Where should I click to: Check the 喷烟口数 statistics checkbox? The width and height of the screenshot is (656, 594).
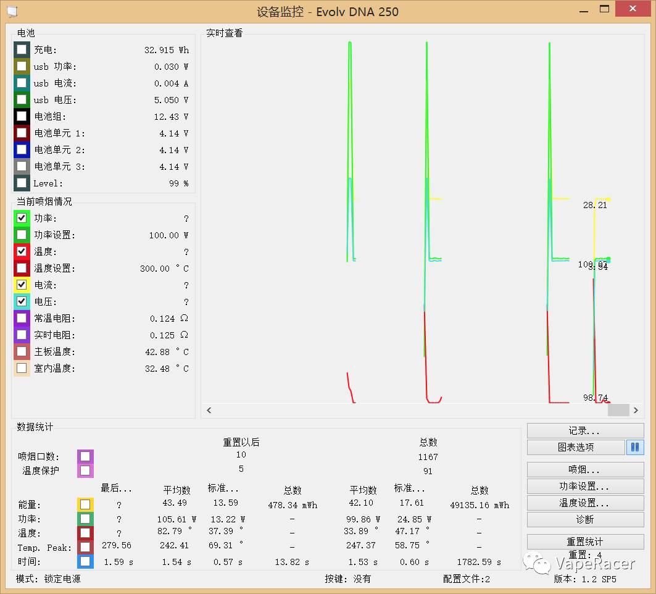85,456
